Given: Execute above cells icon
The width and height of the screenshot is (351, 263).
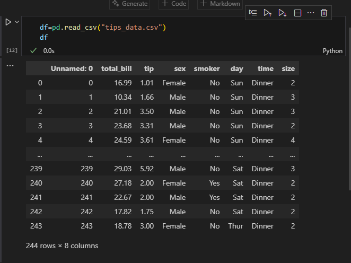Looking at the screenshot, I should pyautogui.click(x=268, y=12).
